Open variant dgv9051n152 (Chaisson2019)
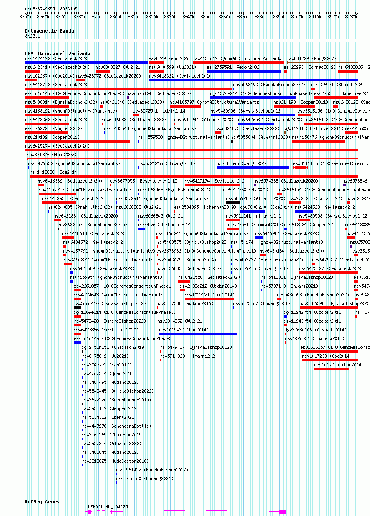Image resolution: width=370 pixels, height=516 pixels. [x=114, y=347]
